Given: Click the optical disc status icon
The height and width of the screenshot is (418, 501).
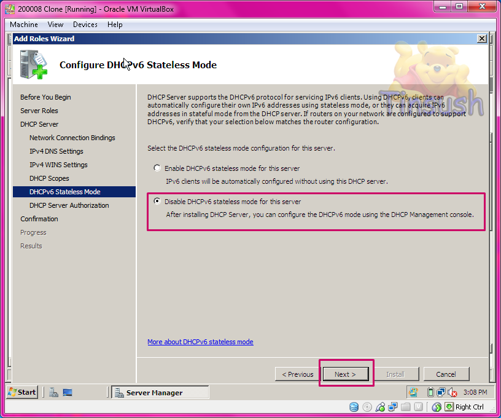Looking at the screenshot, I should point(367,407).
